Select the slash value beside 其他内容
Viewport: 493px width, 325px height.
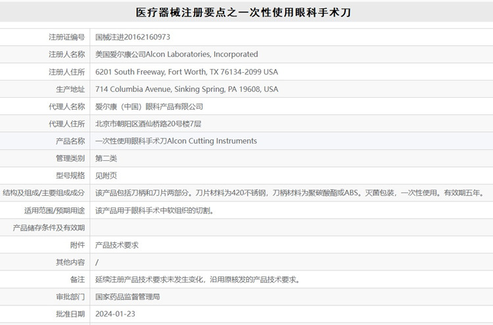click(x=97, y=262)
